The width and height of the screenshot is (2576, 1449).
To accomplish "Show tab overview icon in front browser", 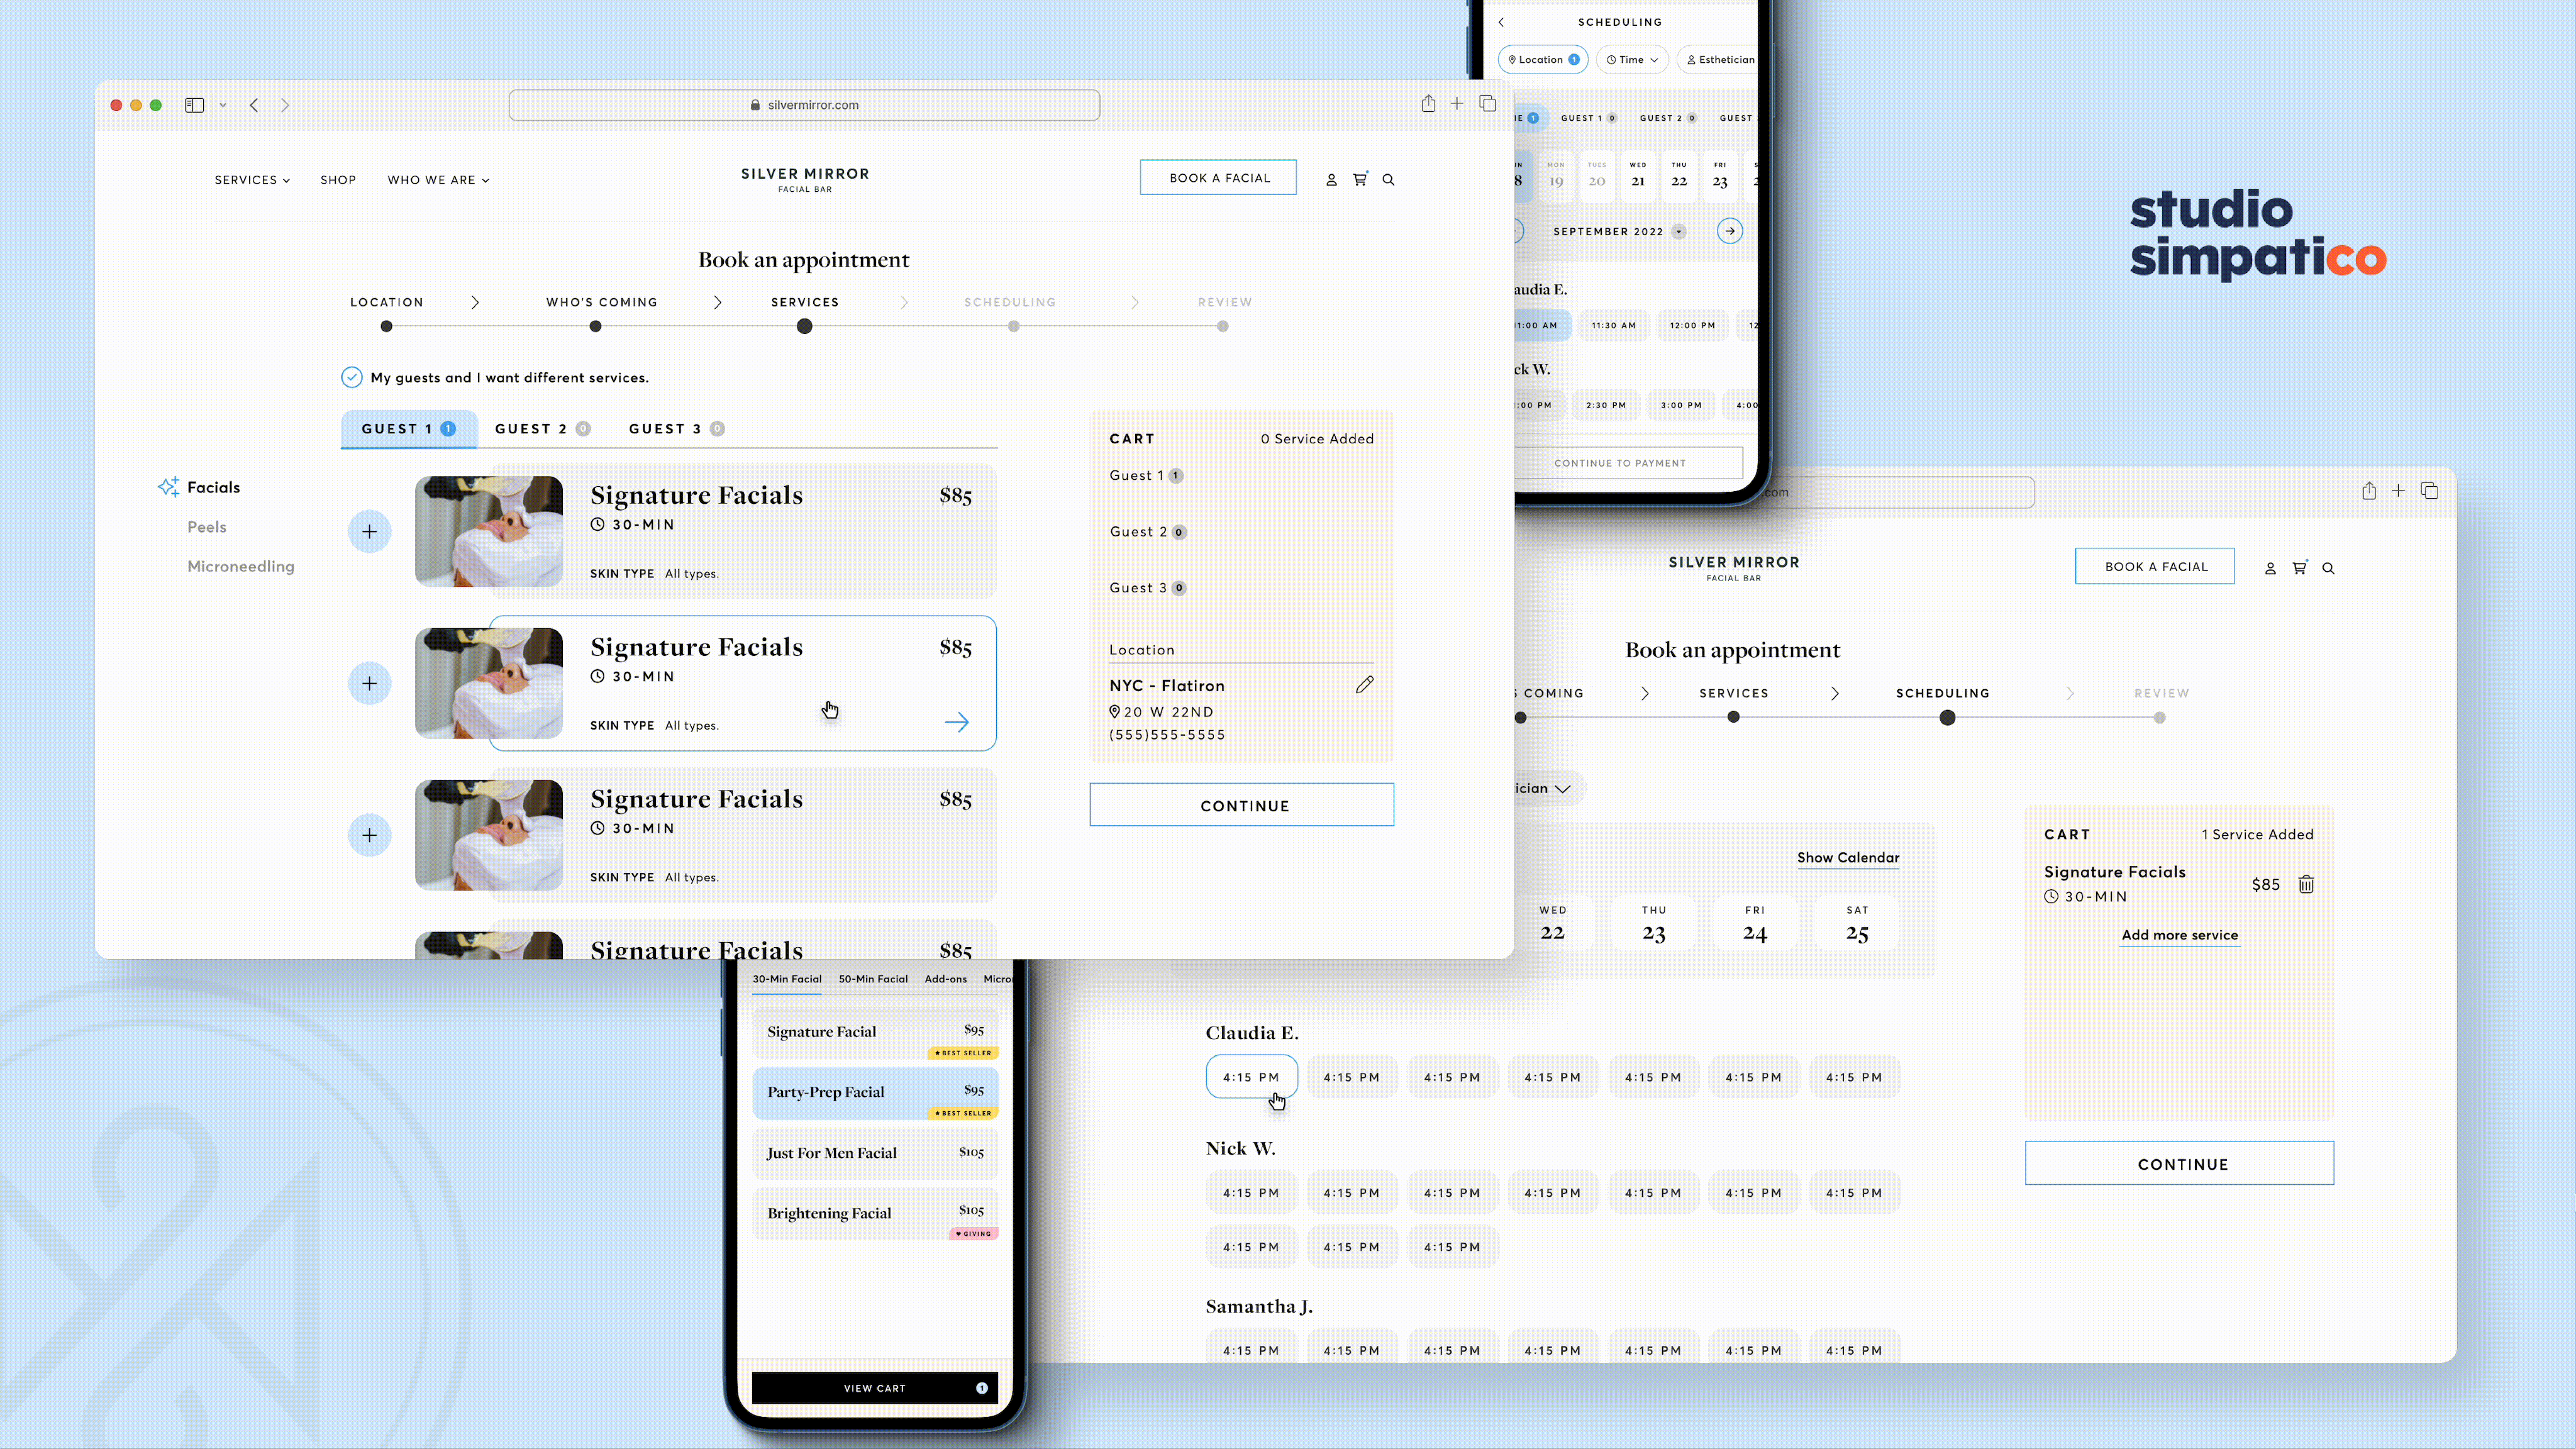I will click(1488, 103).
